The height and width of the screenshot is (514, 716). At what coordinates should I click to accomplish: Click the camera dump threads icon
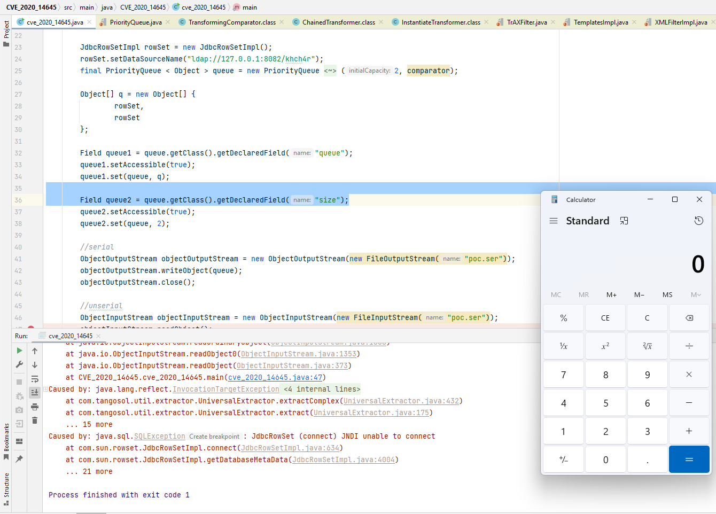point(19,410)
